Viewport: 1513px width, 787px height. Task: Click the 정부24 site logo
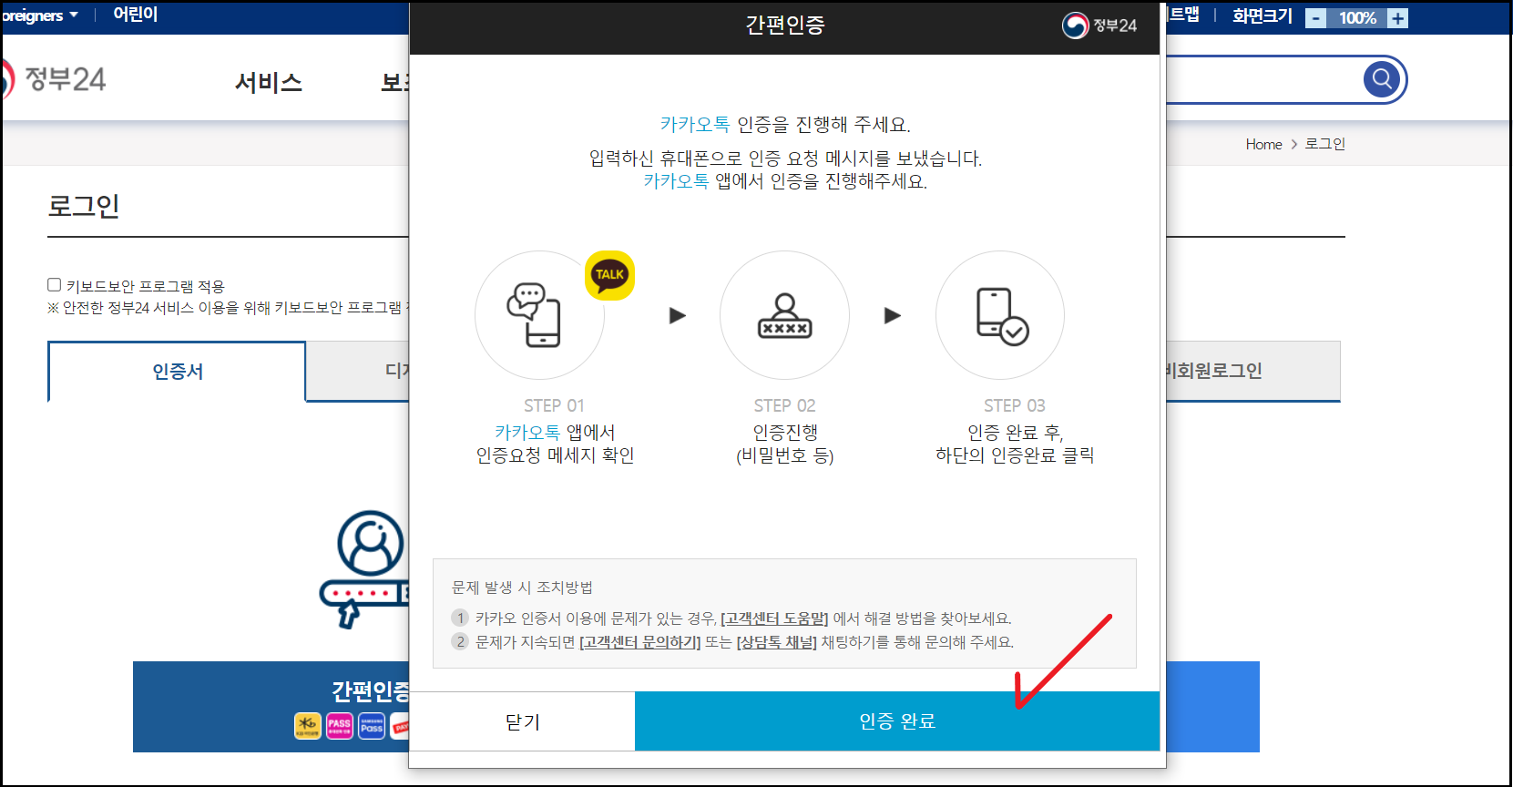point(55,79)
